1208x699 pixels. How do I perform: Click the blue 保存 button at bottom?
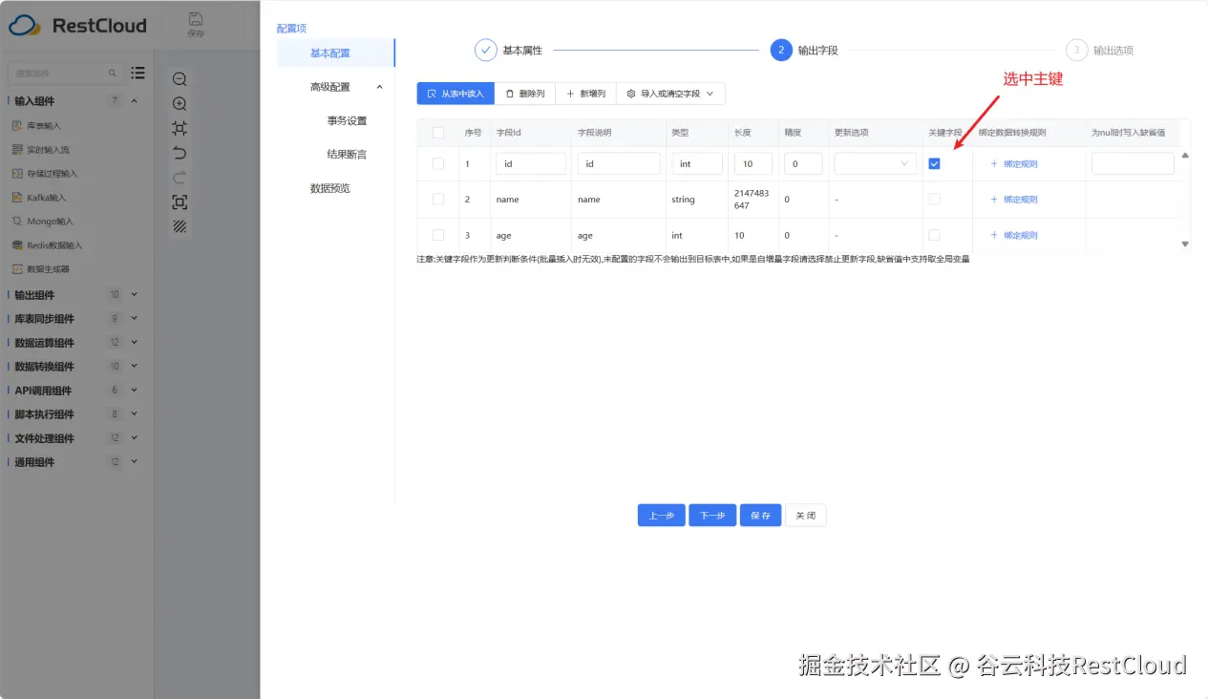tap(760, 516)
